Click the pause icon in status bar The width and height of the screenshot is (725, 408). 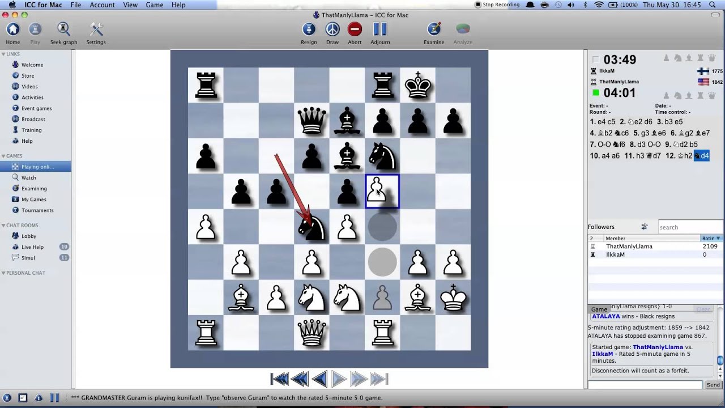[54, 398]
